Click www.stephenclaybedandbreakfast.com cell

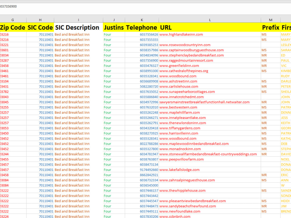pyautogui.click(x=210, y=55)
